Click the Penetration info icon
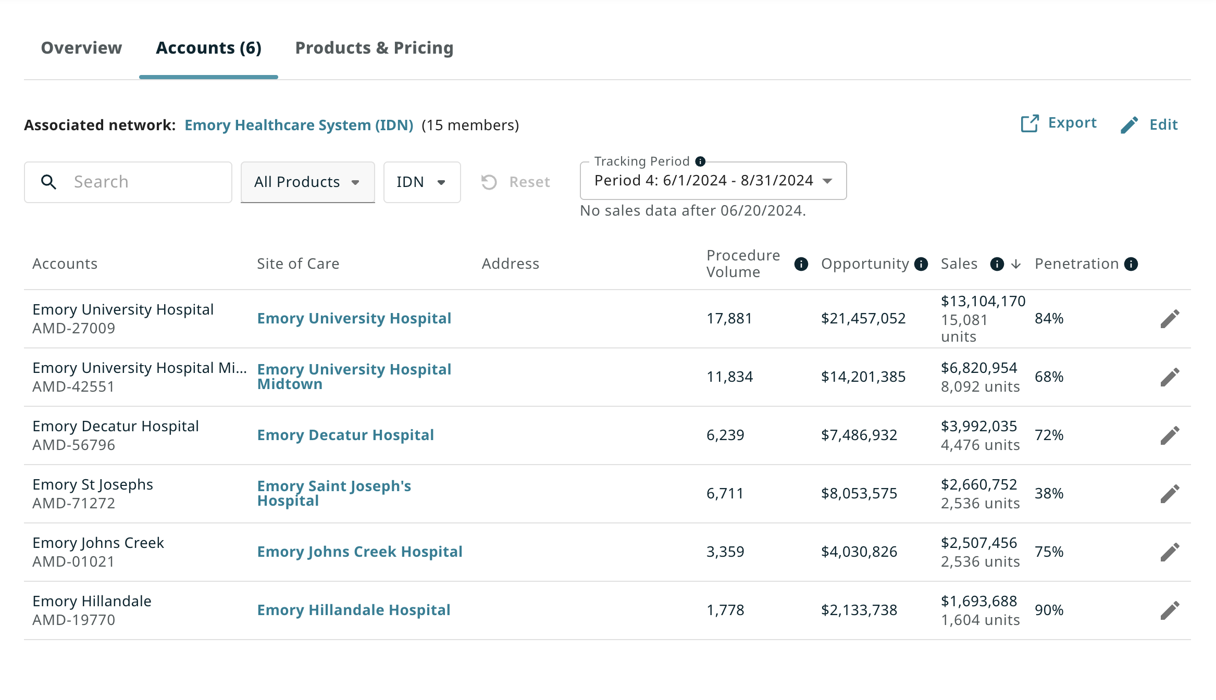The width and height of the screenshot is (1216, 700). (x=1131, y=264)
